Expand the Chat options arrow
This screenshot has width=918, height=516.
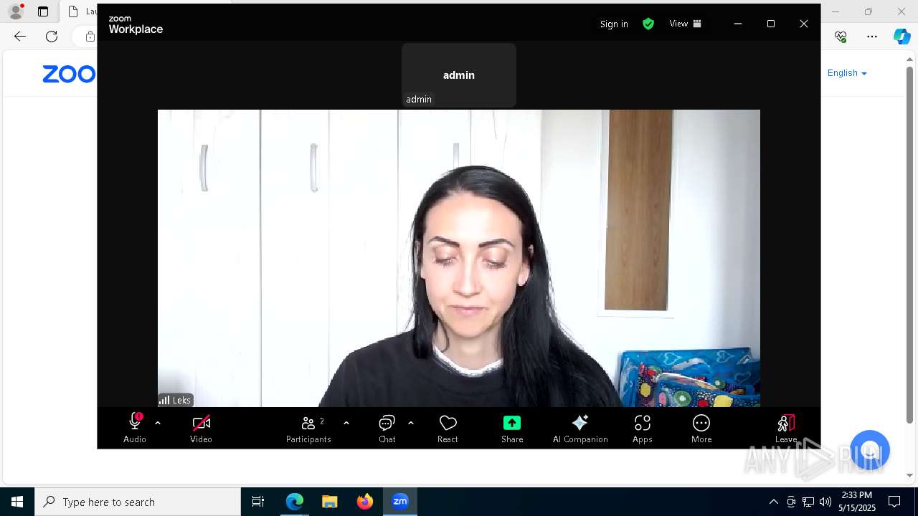pyautogui.click(x=411, y=423)
